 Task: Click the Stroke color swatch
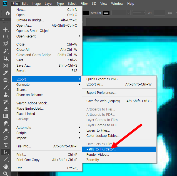pyautogui.click(x=106, y=13)
